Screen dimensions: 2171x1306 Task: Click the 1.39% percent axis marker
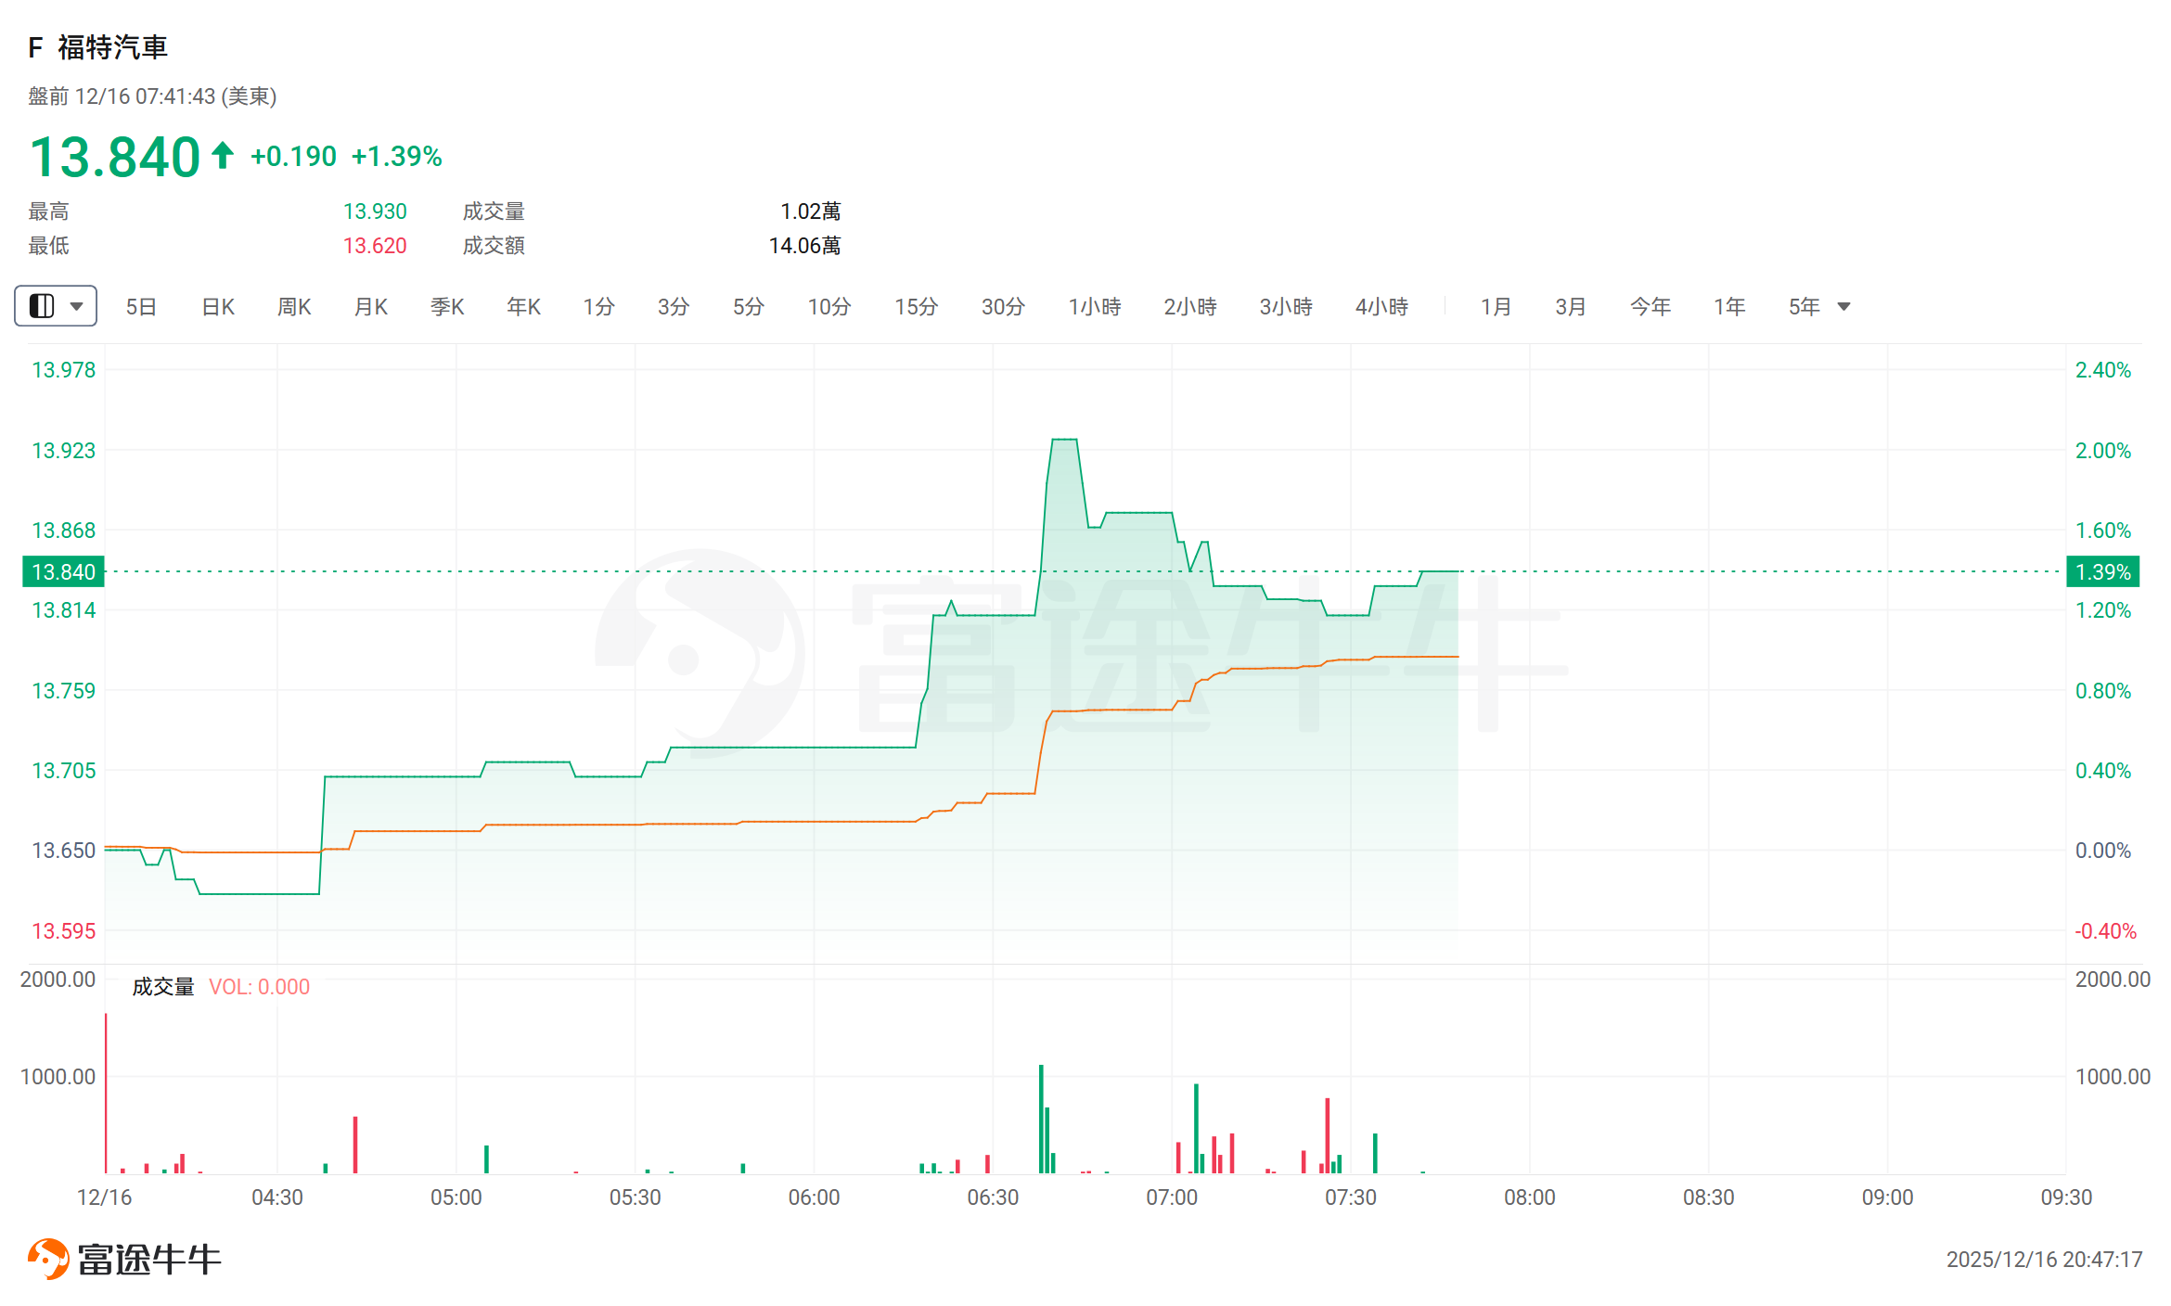click(2102, 571)
